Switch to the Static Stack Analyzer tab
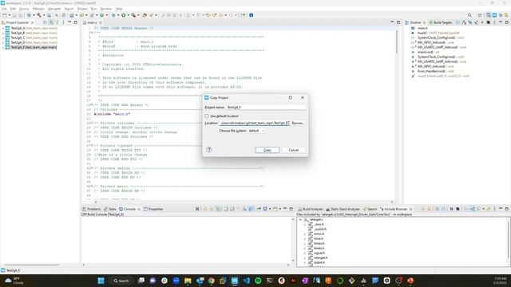 pyautogui.click(x=343, y=209)
